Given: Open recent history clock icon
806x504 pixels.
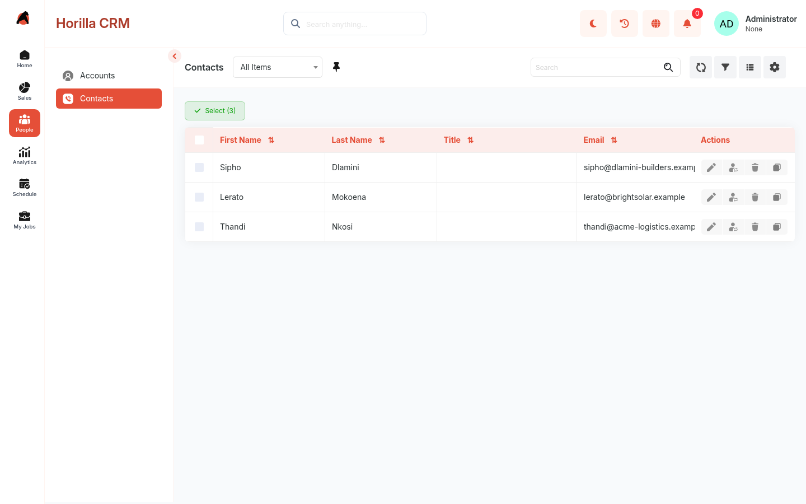Looking at the screenshot, I should (625, 24).
